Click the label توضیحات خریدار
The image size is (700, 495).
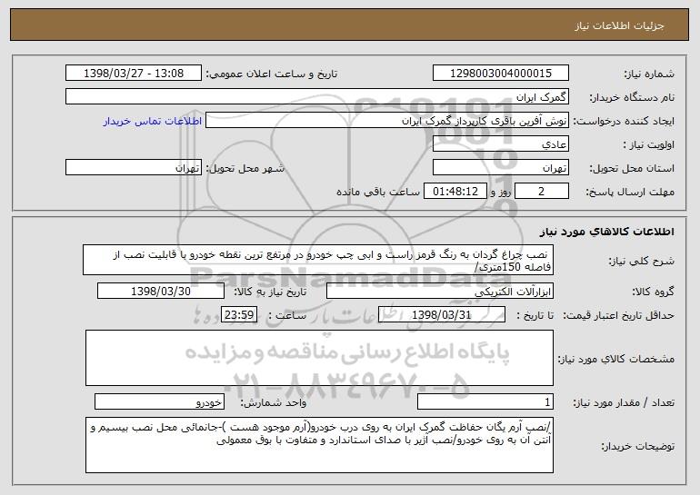(x=637, y=446)
